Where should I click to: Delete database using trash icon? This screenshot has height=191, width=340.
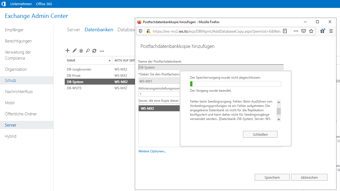[x=81, y=51]
